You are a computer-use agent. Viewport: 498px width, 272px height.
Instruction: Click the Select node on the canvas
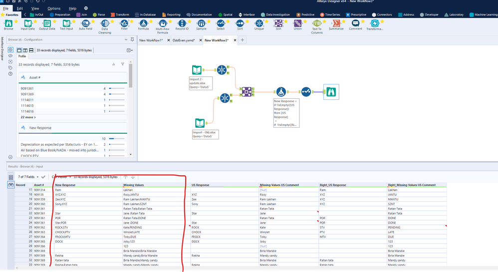[306, 92]
